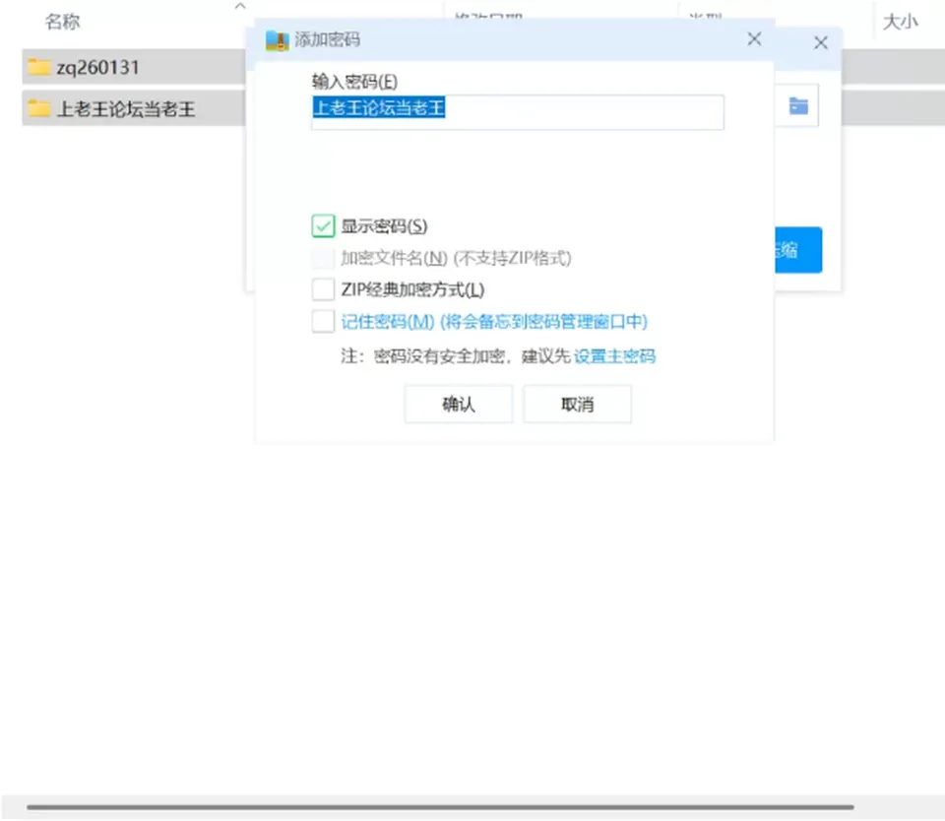Click the sort arrow above the 名称 column

(x=240, y=6)
